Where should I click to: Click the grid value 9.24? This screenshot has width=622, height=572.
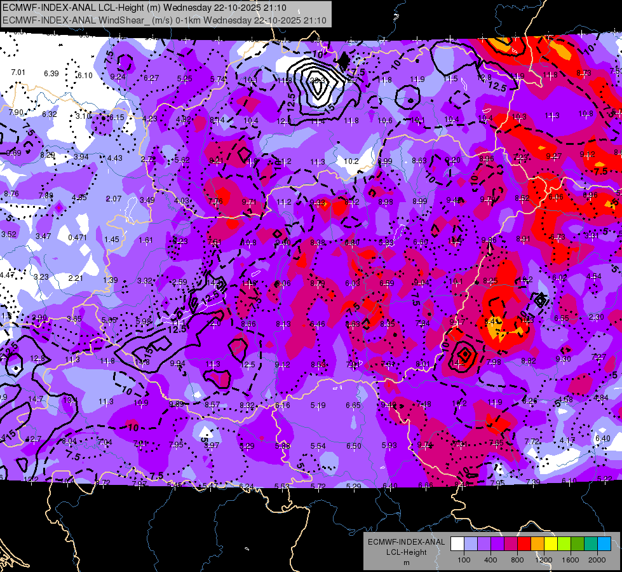tap(118, 77)
